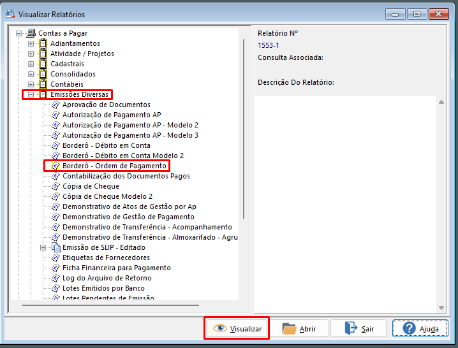
Task: Select the Emissões Diversas tree label
Action: 79,94
